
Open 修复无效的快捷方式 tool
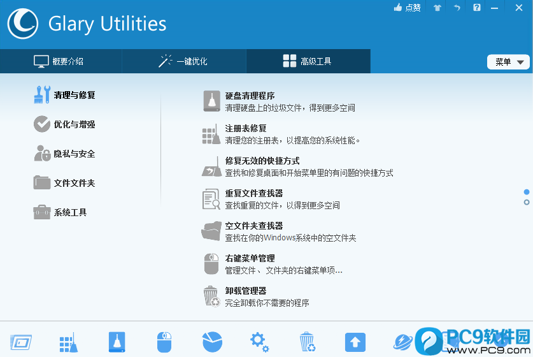[262, 161]
